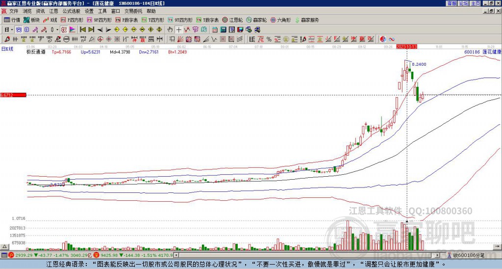This screenshot has width=502, height=269.
Task: Click the pink flag icon
Action: click(x=73, y=30)
